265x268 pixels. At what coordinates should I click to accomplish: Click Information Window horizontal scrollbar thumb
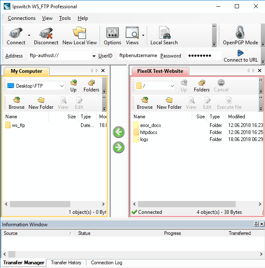coord(12,254)
